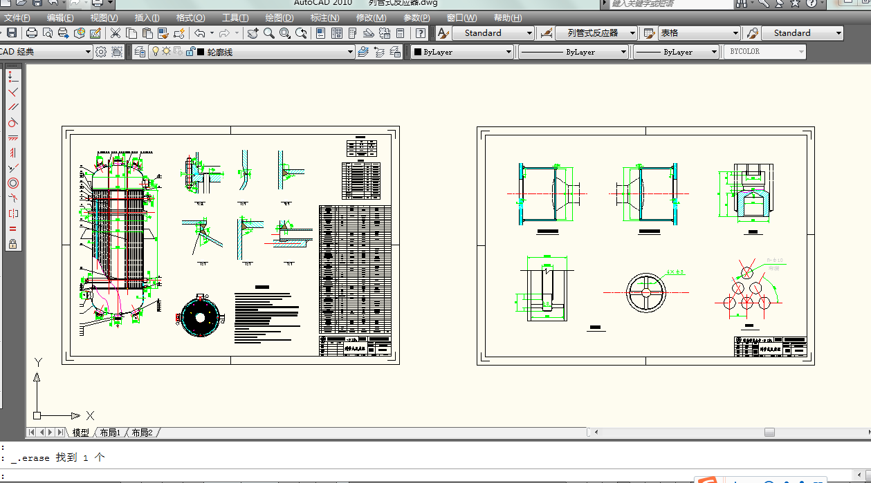This screenshot has width=871, height=483.
Task: Click the Redo arrow icon
Action: click(x=224, y=32)
